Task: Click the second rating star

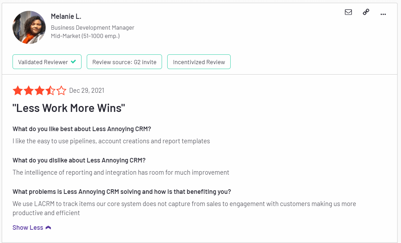Action: point(29,91)
